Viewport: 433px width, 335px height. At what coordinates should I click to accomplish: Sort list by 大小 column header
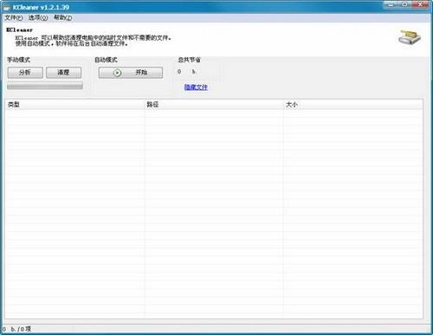click(x=353, y=105)
